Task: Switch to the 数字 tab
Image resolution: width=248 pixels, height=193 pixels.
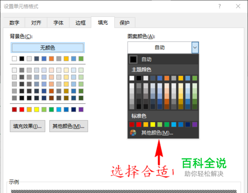Action: 14,23
